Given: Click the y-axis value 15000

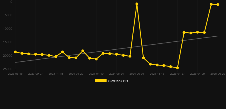Looking at the screenshot, I should [8, 42].
